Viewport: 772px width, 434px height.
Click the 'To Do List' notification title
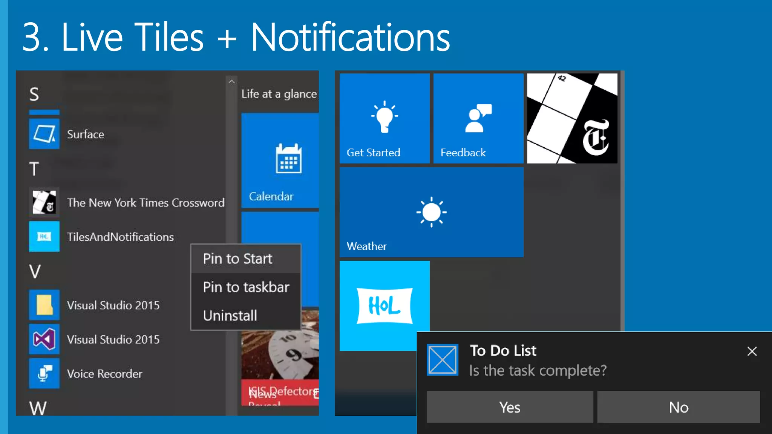(503, 351)
